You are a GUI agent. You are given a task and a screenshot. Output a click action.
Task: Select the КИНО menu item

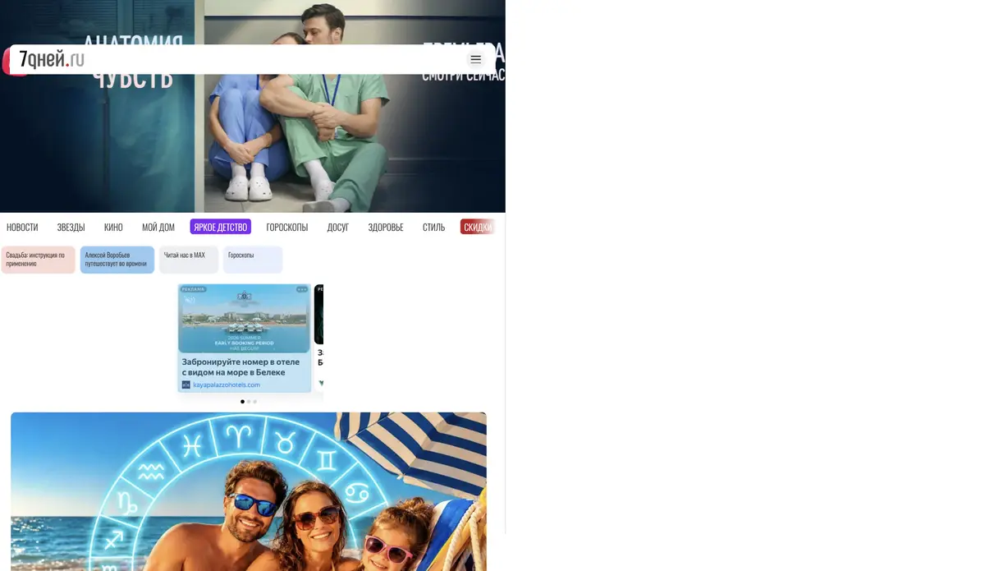pyautogui.click(x=113, y=227)
